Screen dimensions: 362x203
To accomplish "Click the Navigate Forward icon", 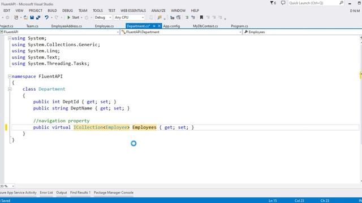I will (x=7, y=17).
